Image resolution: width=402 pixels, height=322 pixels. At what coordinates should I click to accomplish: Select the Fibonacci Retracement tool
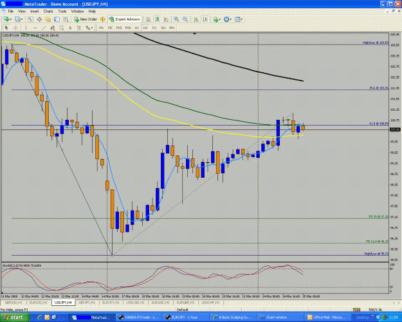(x=62, y=28)
